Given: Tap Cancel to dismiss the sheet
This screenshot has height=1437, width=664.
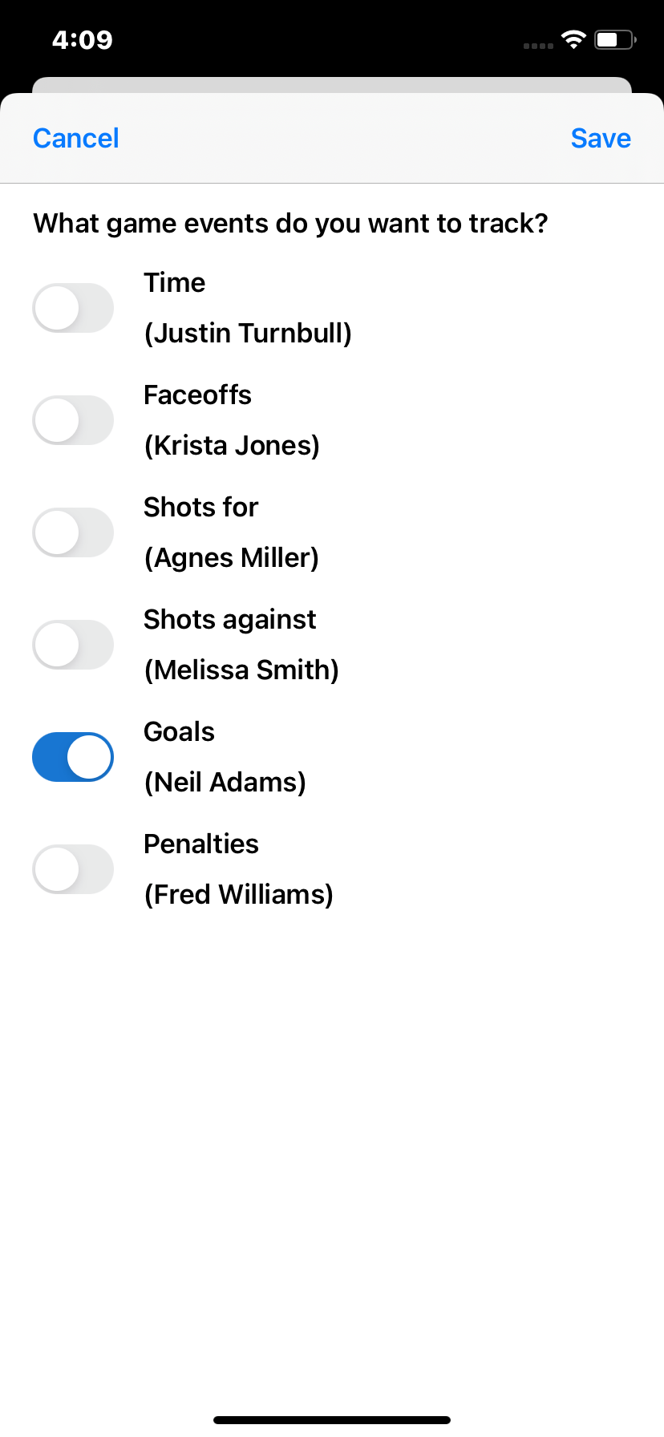Looking at the screenshot, I should 76,138.
